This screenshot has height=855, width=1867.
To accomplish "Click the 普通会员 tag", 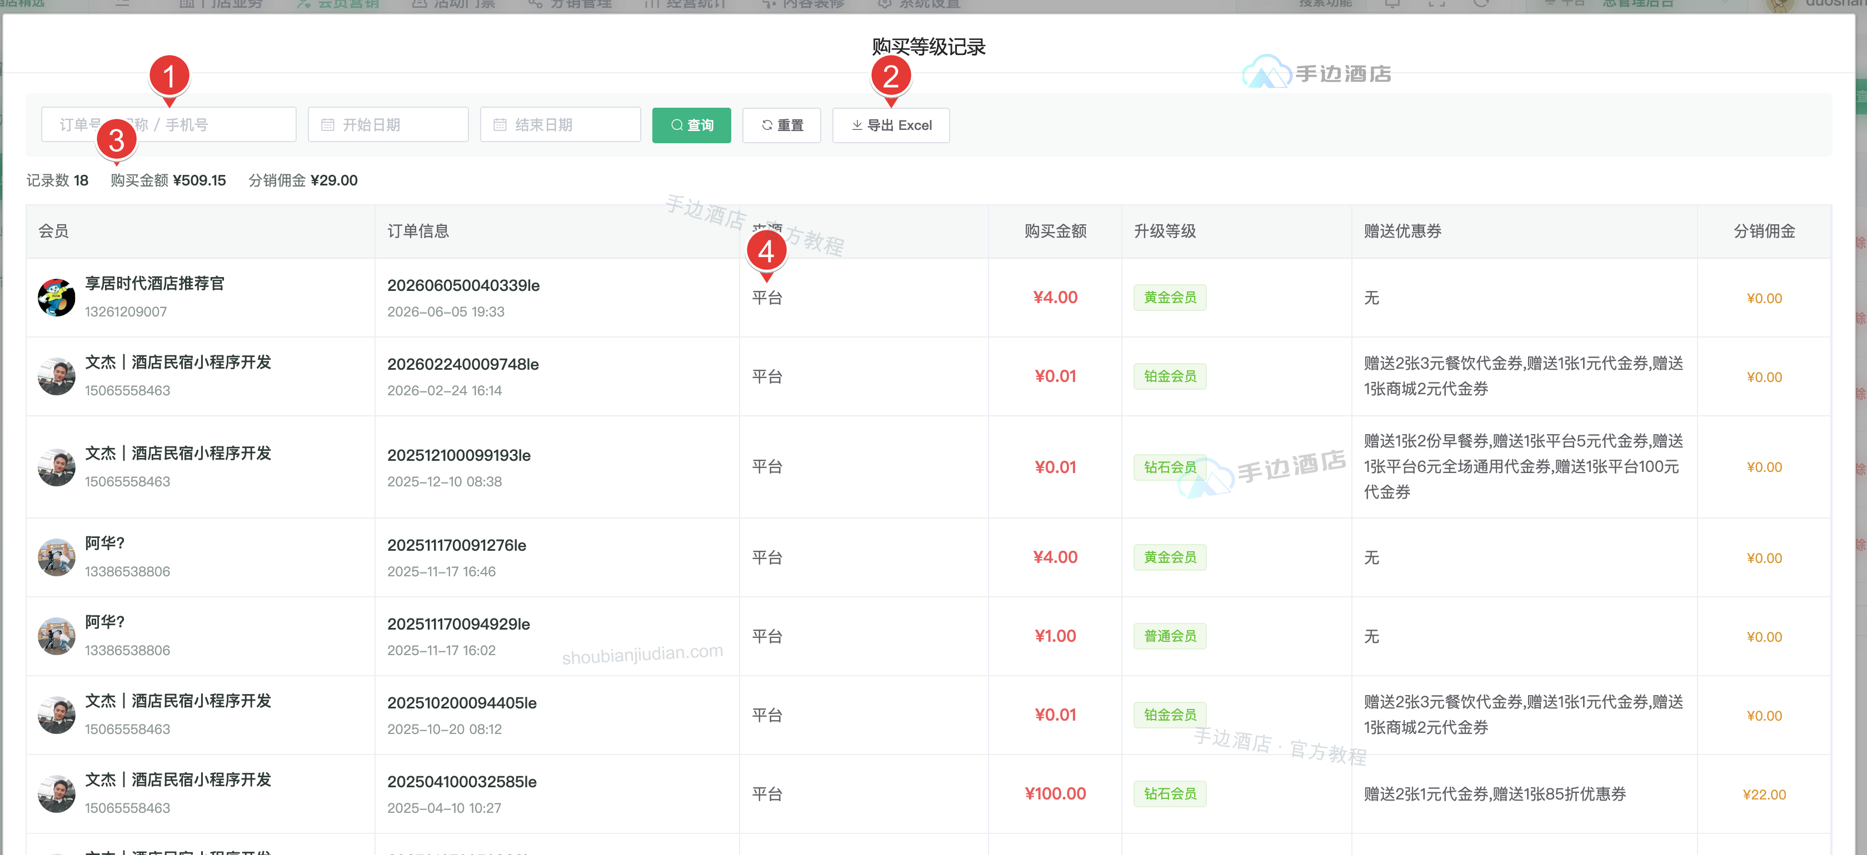I will point(1170,636).
